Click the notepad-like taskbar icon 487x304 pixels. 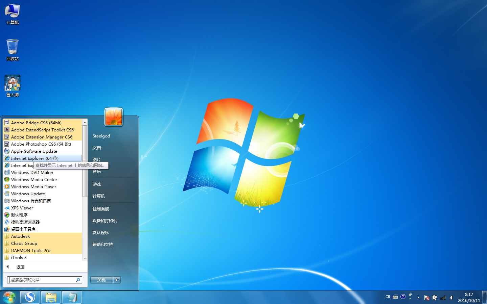pos(72,297)
